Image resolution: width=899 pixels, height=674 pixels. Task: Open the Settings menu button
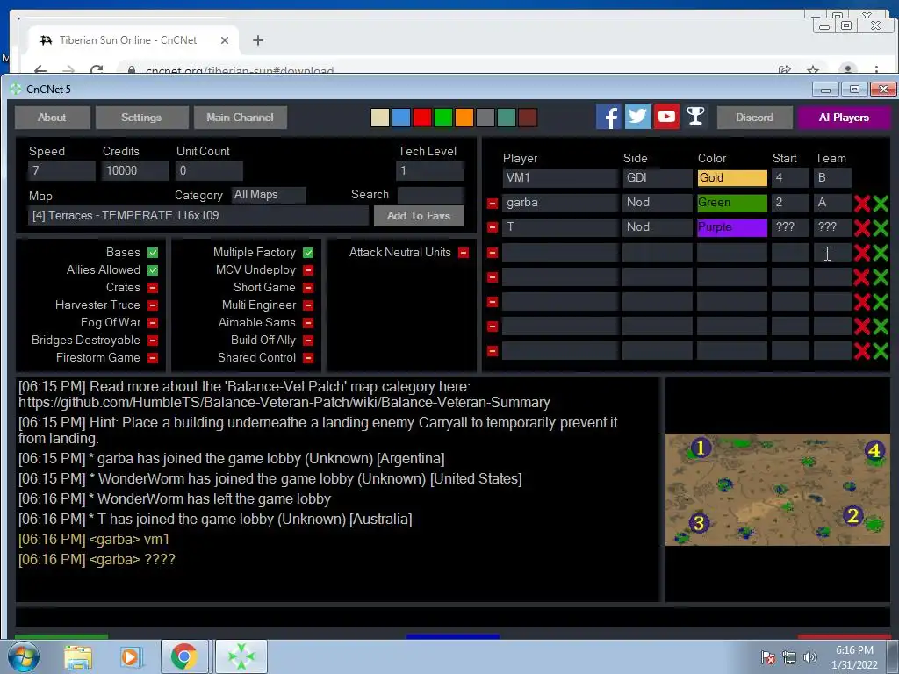point(141,118)
